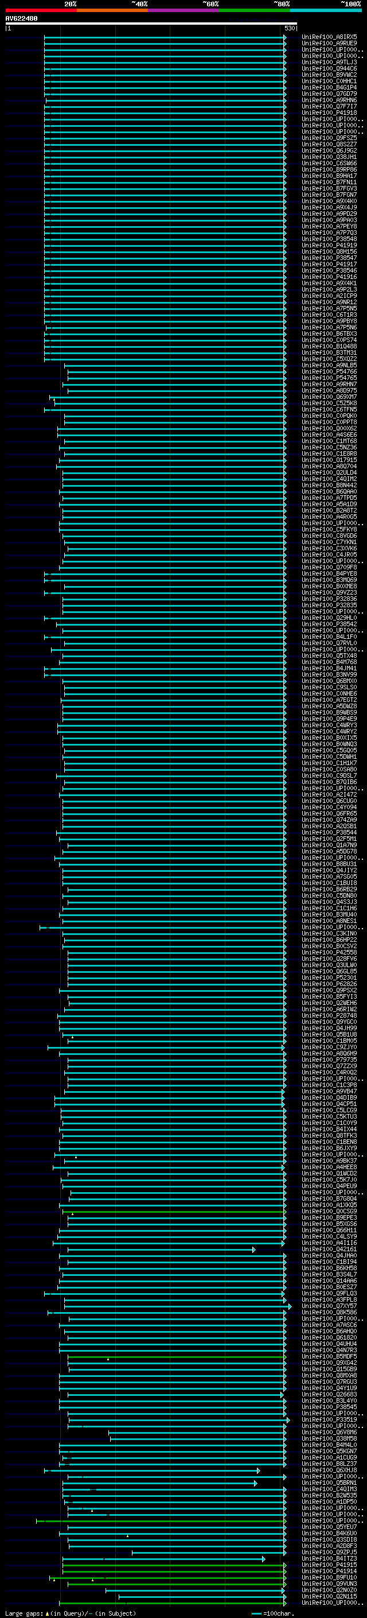Select the UniRef100_A9TLJ3 label
The image size is (367, 1618).
click(329, 62)
